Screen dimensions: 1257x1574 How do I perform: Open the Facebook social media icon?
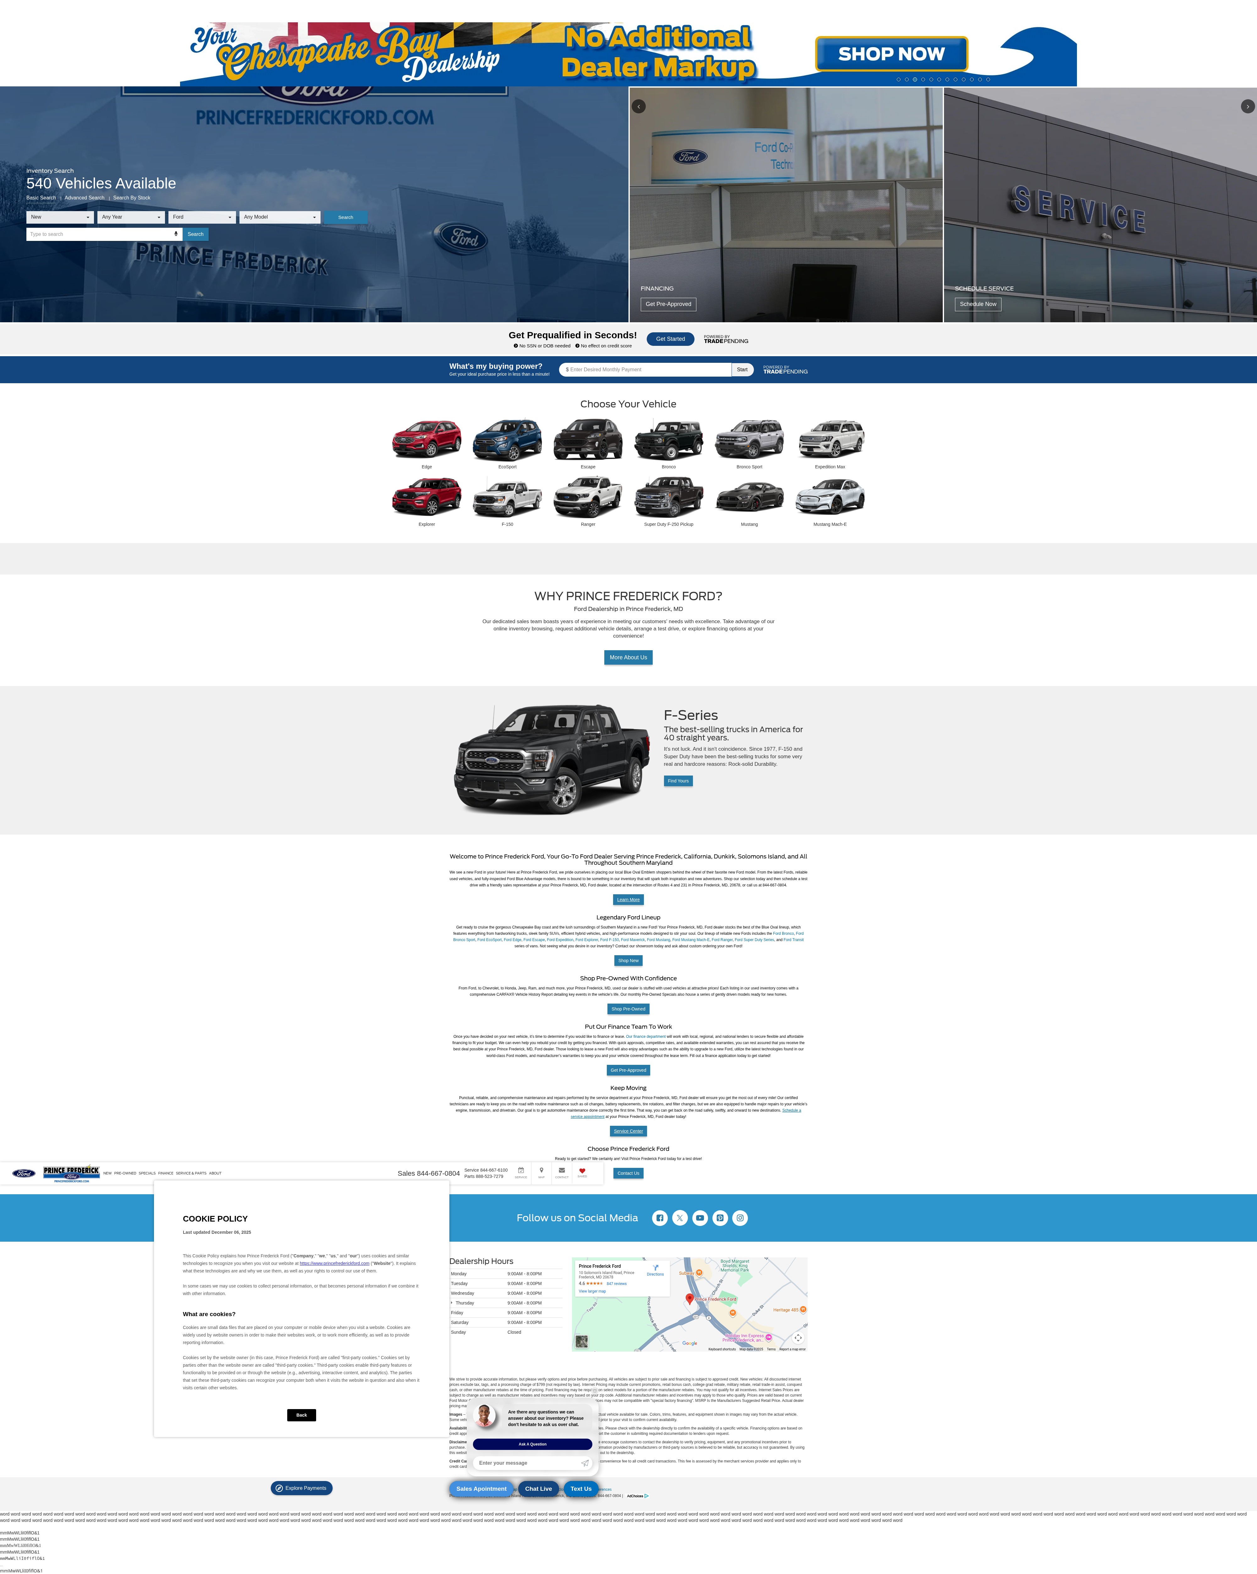point(660,1218)
